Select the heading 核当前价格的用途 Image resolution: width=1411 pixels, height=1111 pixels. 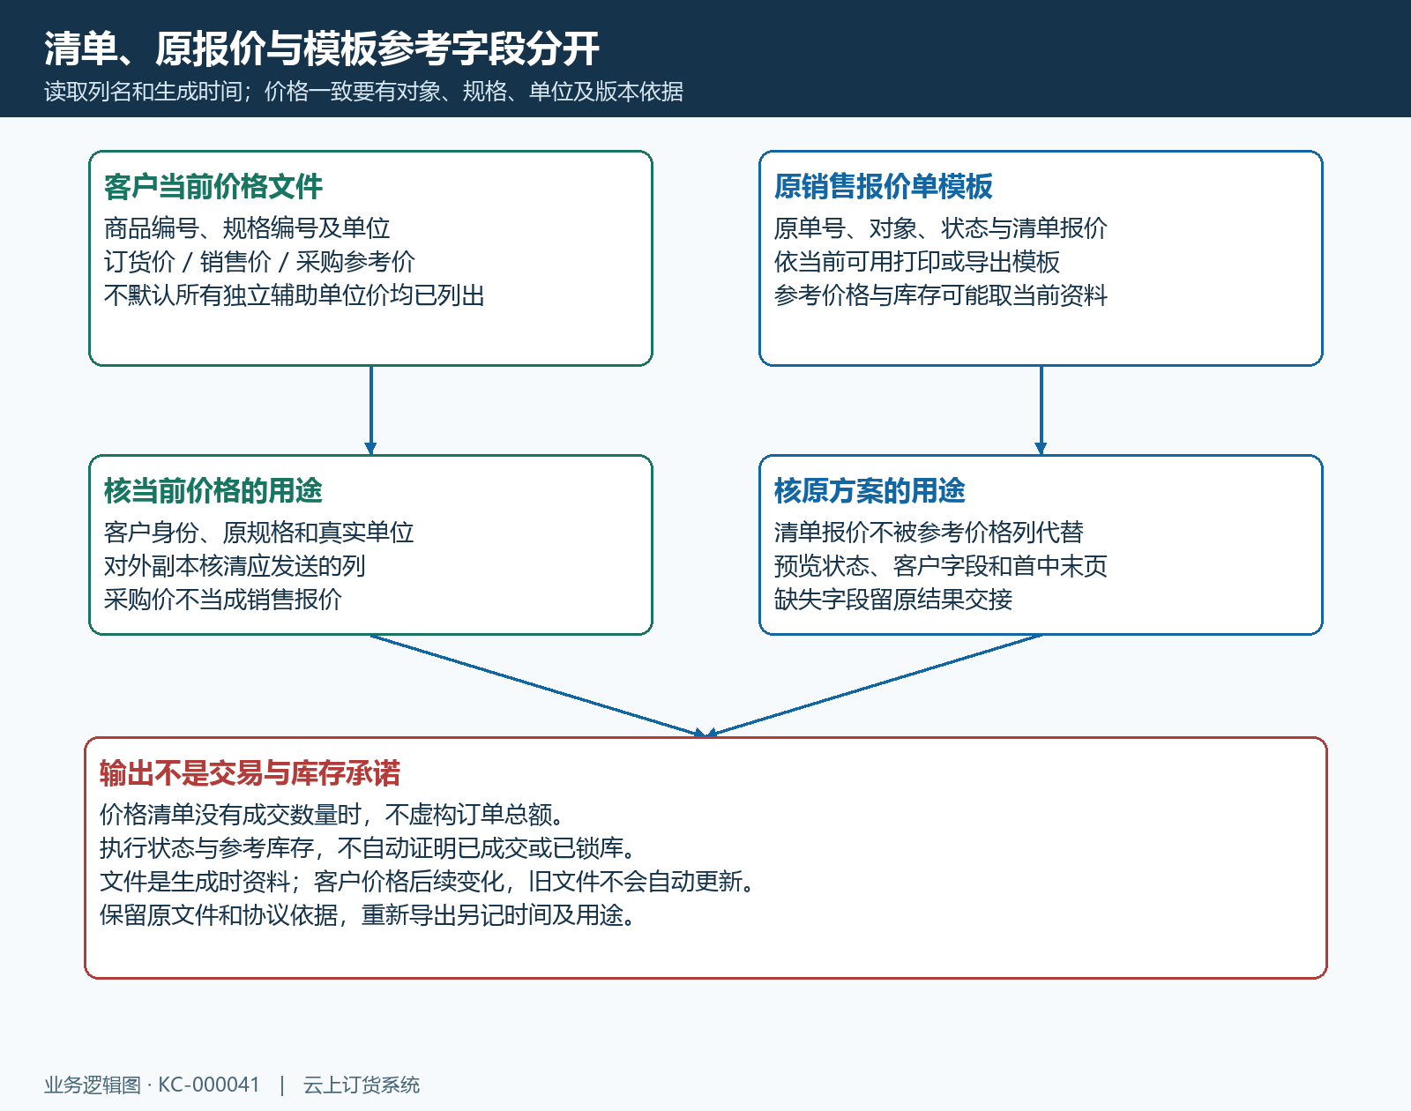coord(213,491)
